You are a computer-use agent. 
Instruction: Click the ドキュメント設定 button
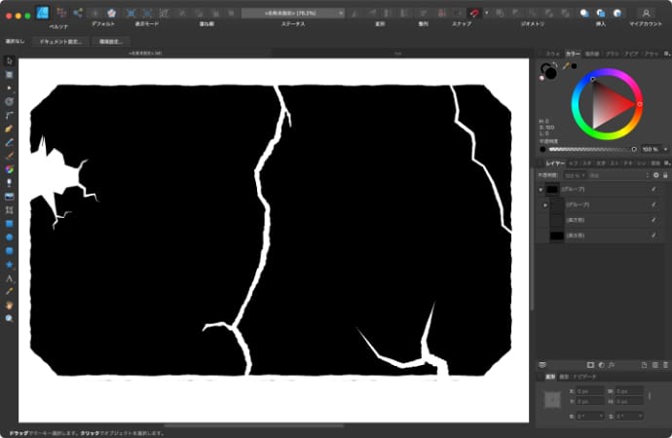pyautogui.click(x=60, y=42)
